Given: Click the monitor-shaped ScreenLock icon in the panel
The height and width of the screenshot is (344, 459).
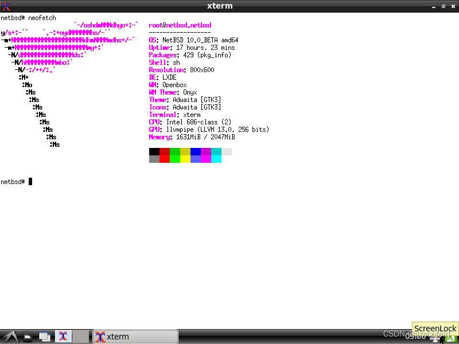Looking at the screenshot, I should coord(435,338).
